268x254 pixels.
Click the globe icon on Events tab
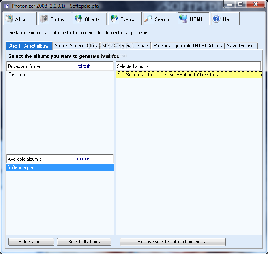(x=114, y=19)
